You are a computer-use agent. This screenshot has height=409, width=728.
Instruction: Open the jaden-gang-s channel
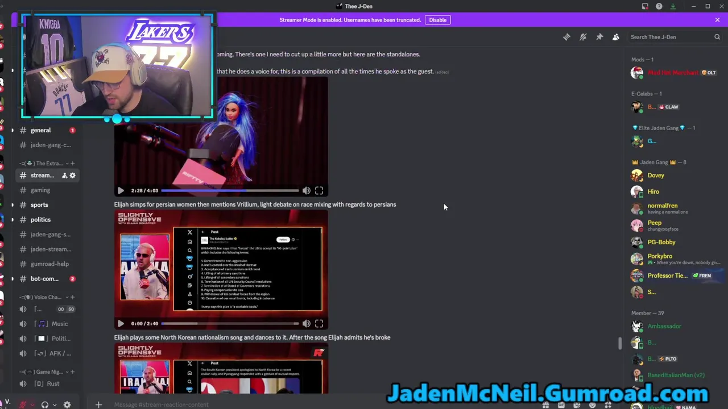[47, 235]
